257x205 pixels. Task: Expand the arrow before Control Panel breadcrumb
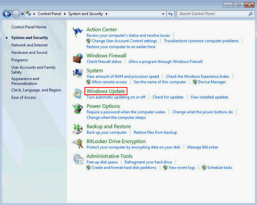[x=34, y=14]
